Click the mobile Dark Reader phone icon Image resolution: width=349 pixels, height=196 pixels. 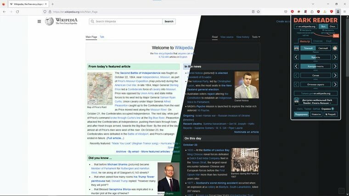tap(297, 102)
